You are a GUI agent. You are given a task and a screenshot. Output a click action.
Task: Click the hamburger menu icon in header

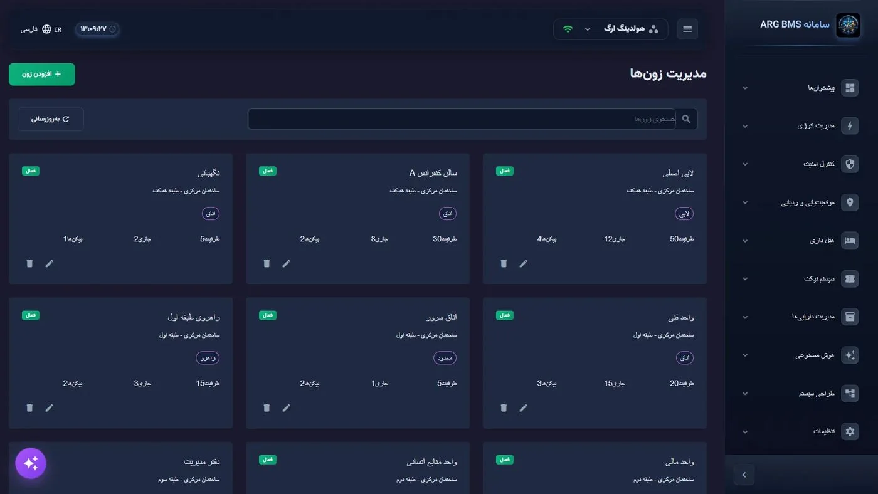(x=687, y=29)
